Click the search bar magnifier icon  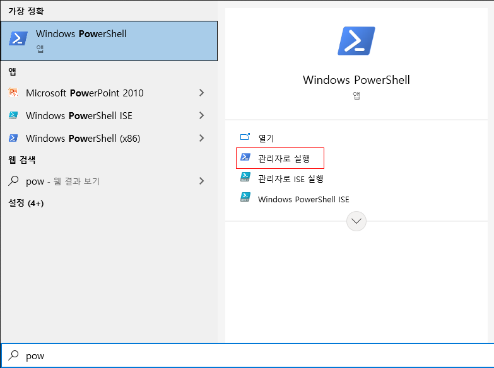(13, 355)
